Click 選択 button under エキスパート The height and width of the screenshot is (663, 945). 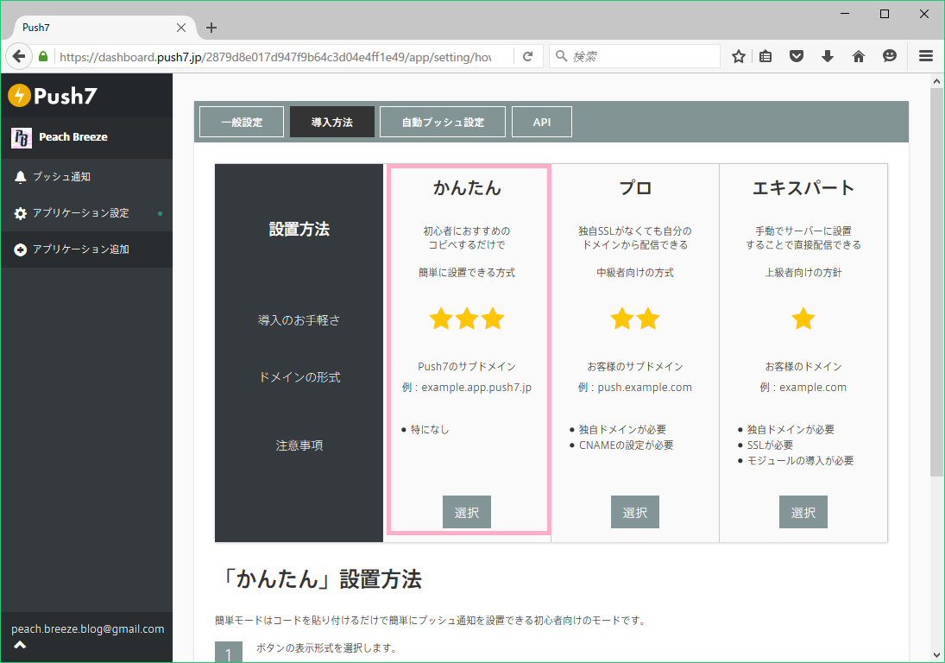tap(803, 512)
